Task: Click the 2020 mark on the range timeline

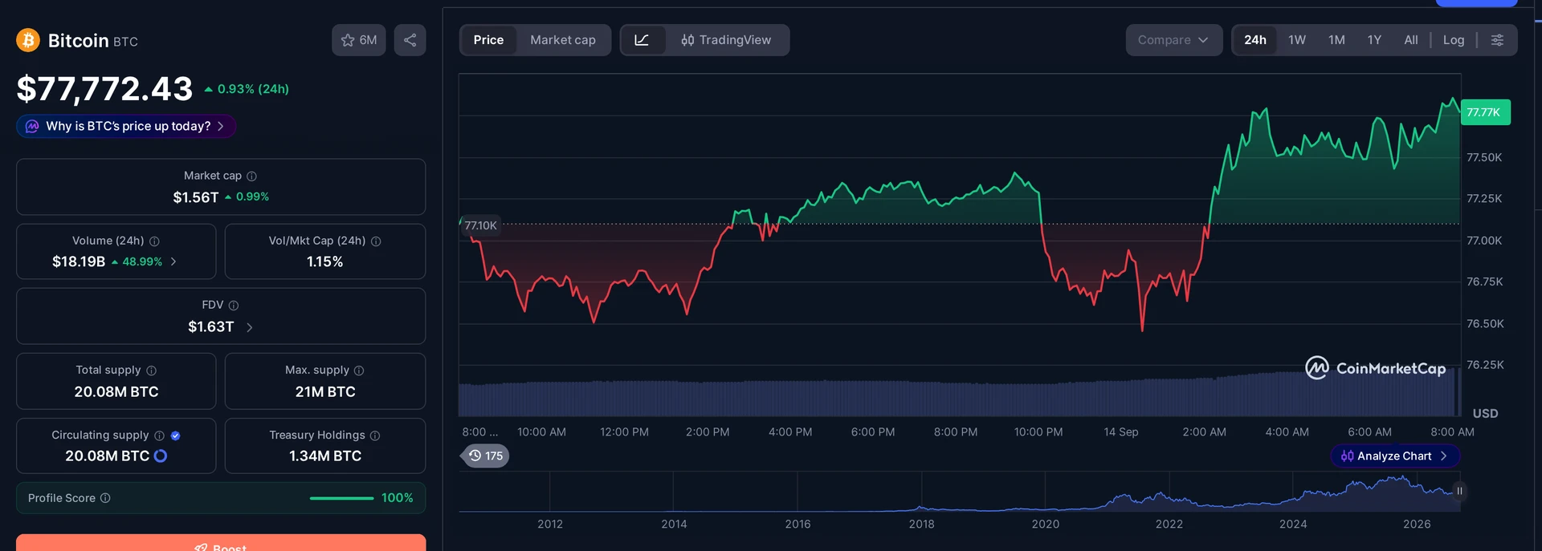Action: point(1045,524)
